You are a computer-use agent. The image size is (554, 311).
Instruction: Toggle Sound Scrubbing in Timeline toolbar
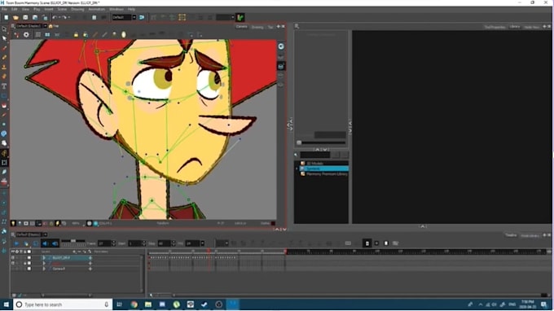(55, 243)
